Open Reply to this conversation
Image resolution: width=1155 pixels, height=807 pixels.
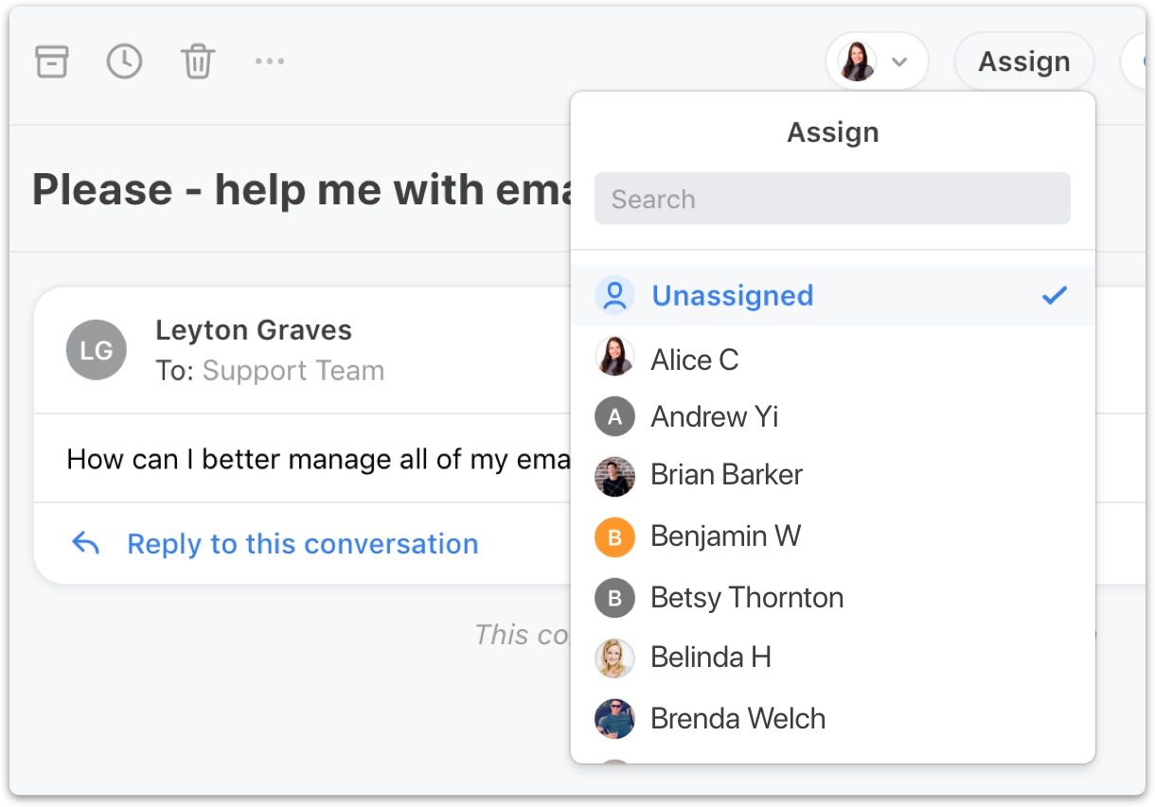pyautogui.click(x=301, y=542)
